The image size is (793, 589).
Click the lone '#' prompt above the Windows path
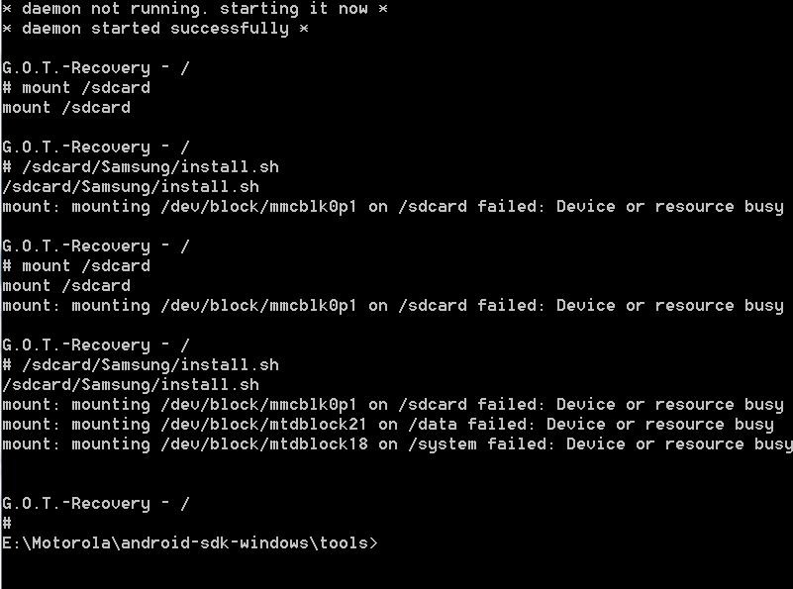(x=7, y=524)
